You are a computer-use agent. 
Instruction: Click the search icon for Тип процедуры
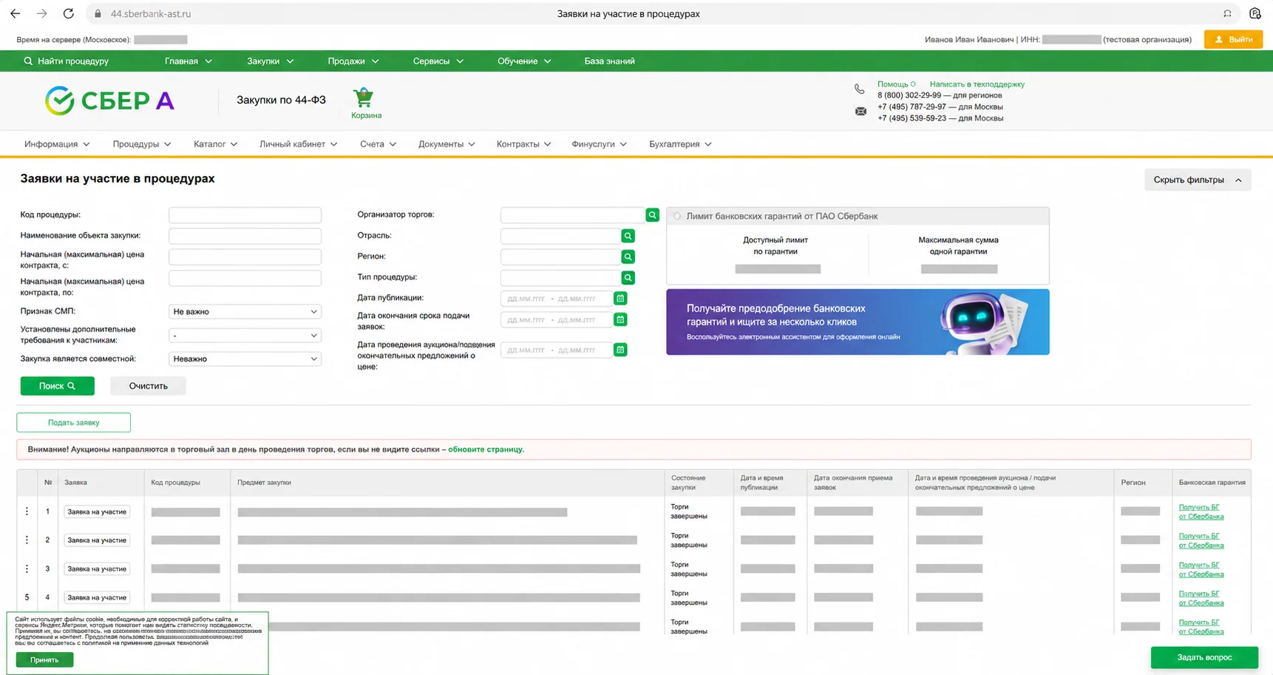point(628,278)
